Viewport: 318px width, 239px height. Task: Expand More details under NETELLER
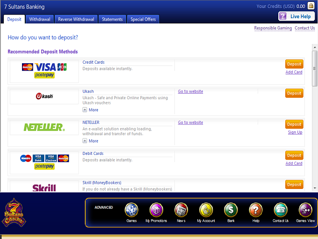(x=90, y=141)
